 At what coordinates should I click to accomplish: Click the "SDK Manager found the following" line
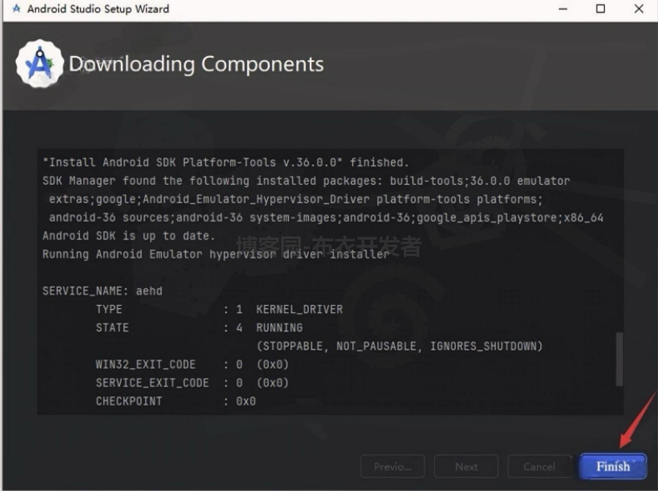coord(306,181)
